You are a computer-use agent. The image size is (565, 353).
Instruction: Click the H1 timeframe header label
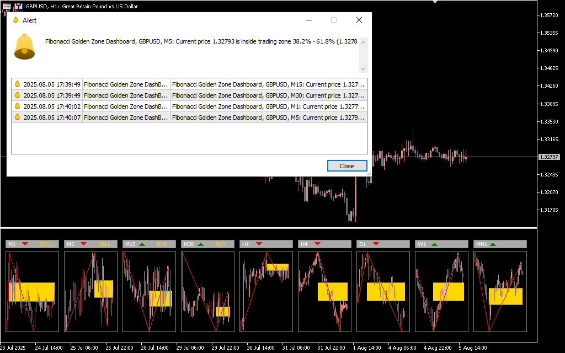coord(246,244)
